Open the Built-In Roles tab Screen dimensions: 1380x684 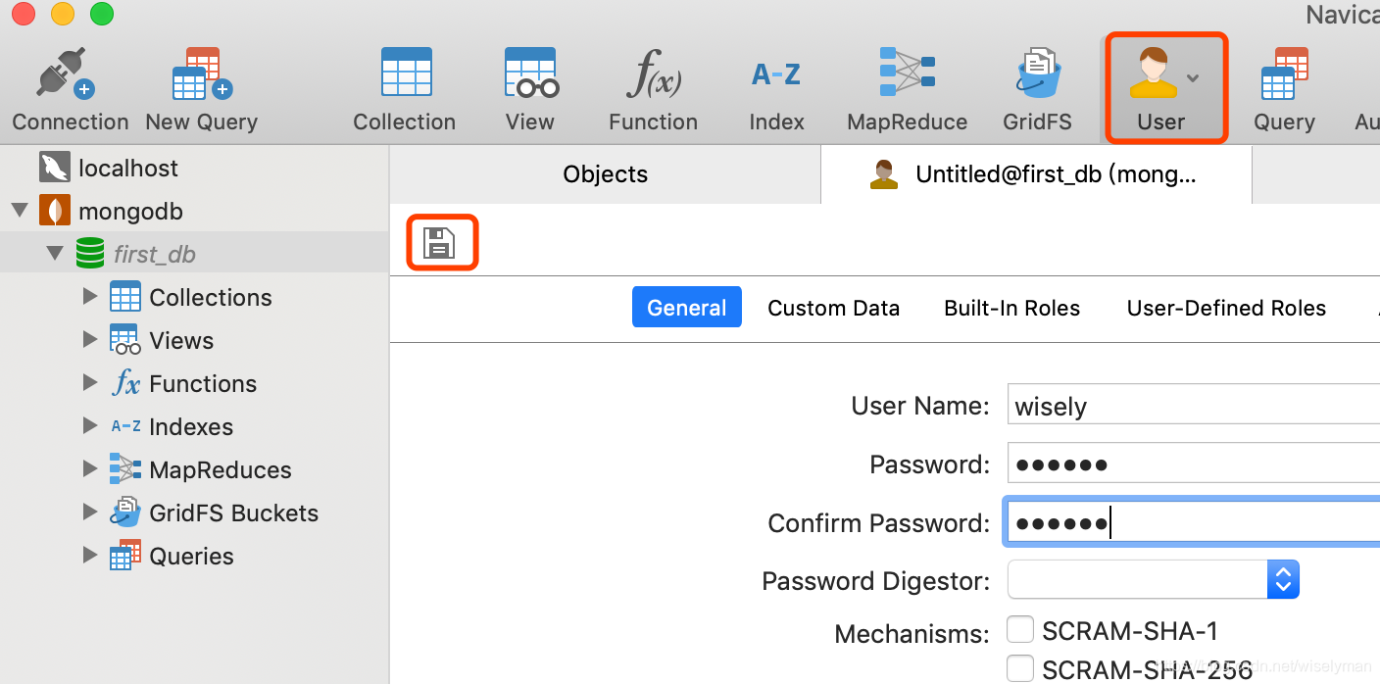[1012, 308]
